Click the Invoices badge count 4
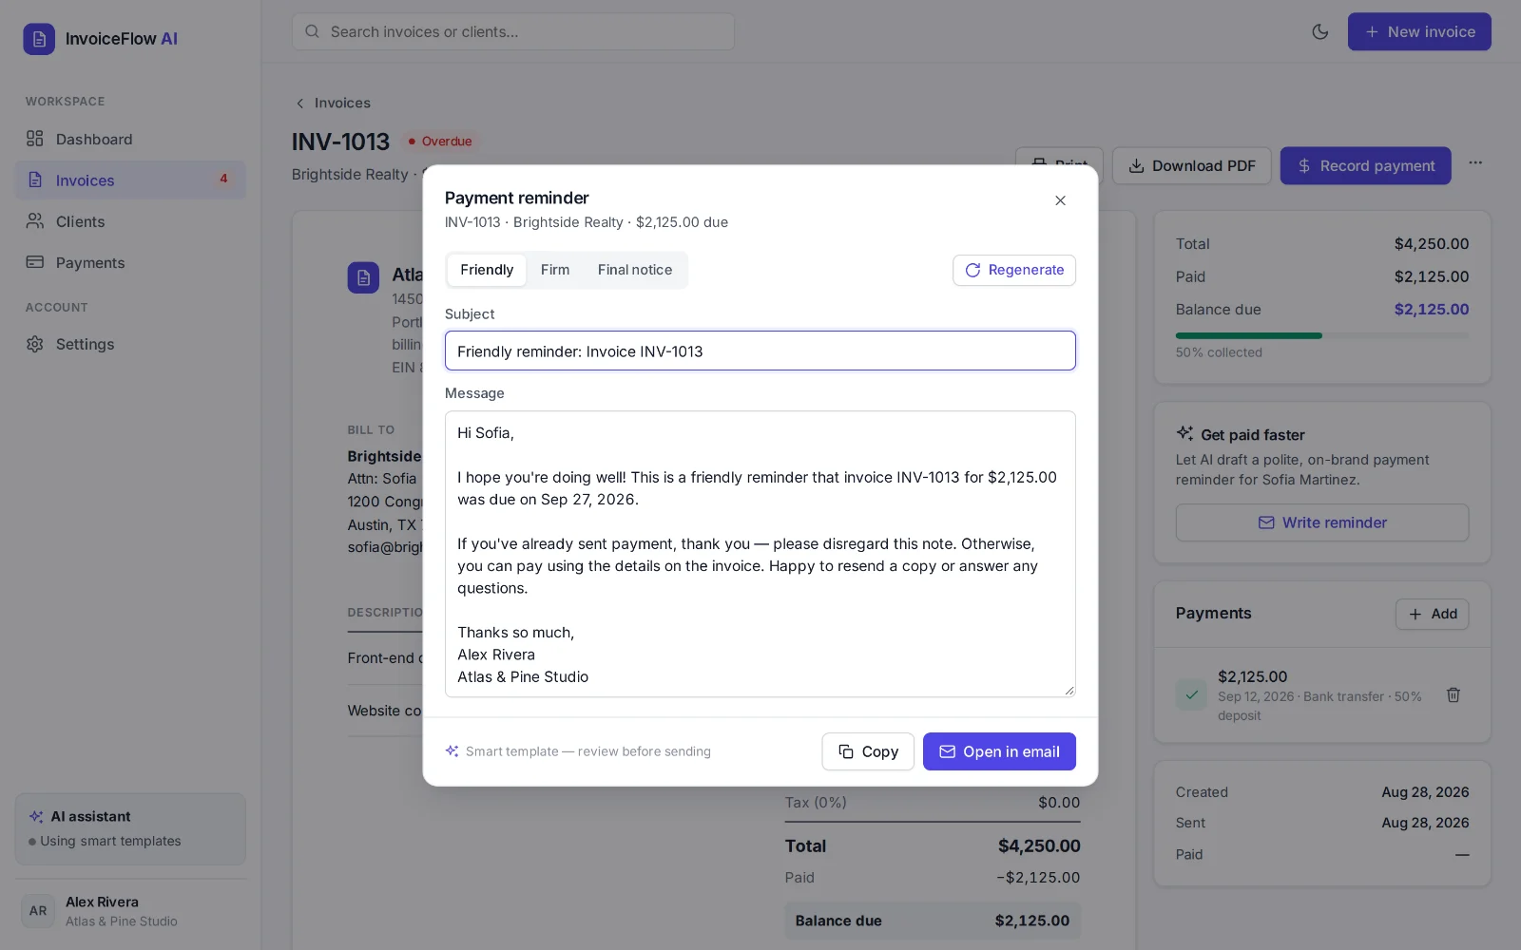Screen dimensions: 1521x950 (223, 179)
